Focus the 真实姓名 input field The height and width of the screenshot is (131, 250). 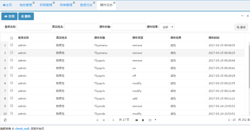(82, 27)
